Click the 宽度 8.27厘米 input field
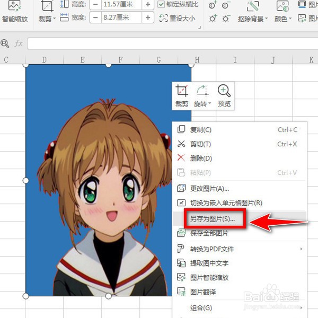 (121, 17)
